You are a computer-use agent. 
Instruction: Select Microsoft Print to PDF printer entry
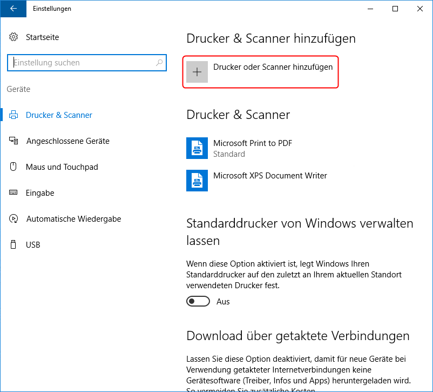tap(253, 143)
